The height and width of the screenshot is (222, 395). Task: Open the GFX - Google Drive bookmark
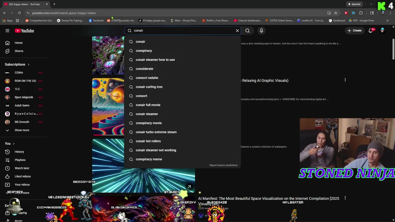point(361,21)
